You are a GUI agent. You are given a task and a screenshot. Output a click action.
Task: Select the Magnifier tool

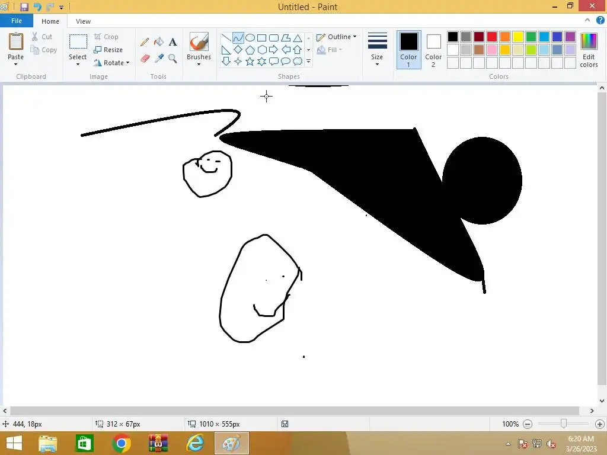172,59
